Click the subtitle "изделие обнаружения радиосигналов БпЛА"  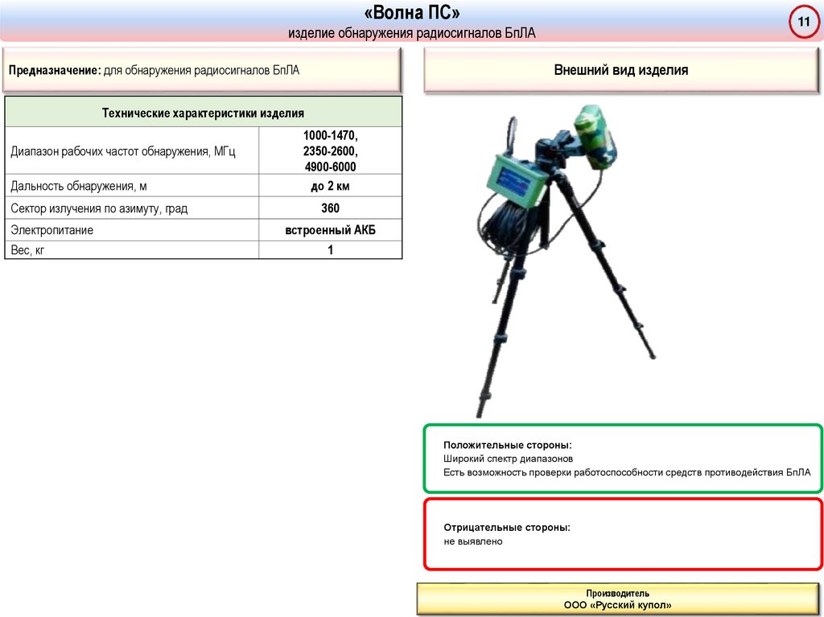pyautogui.click(x=411, y=33)
